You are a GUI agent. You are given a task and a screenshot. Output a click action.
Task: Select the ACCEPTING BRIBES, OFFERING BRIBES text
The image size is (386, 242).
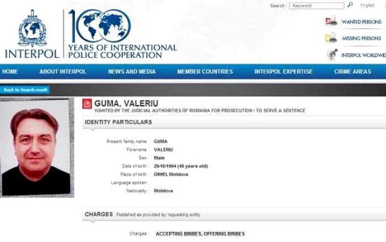pos(200,234)
